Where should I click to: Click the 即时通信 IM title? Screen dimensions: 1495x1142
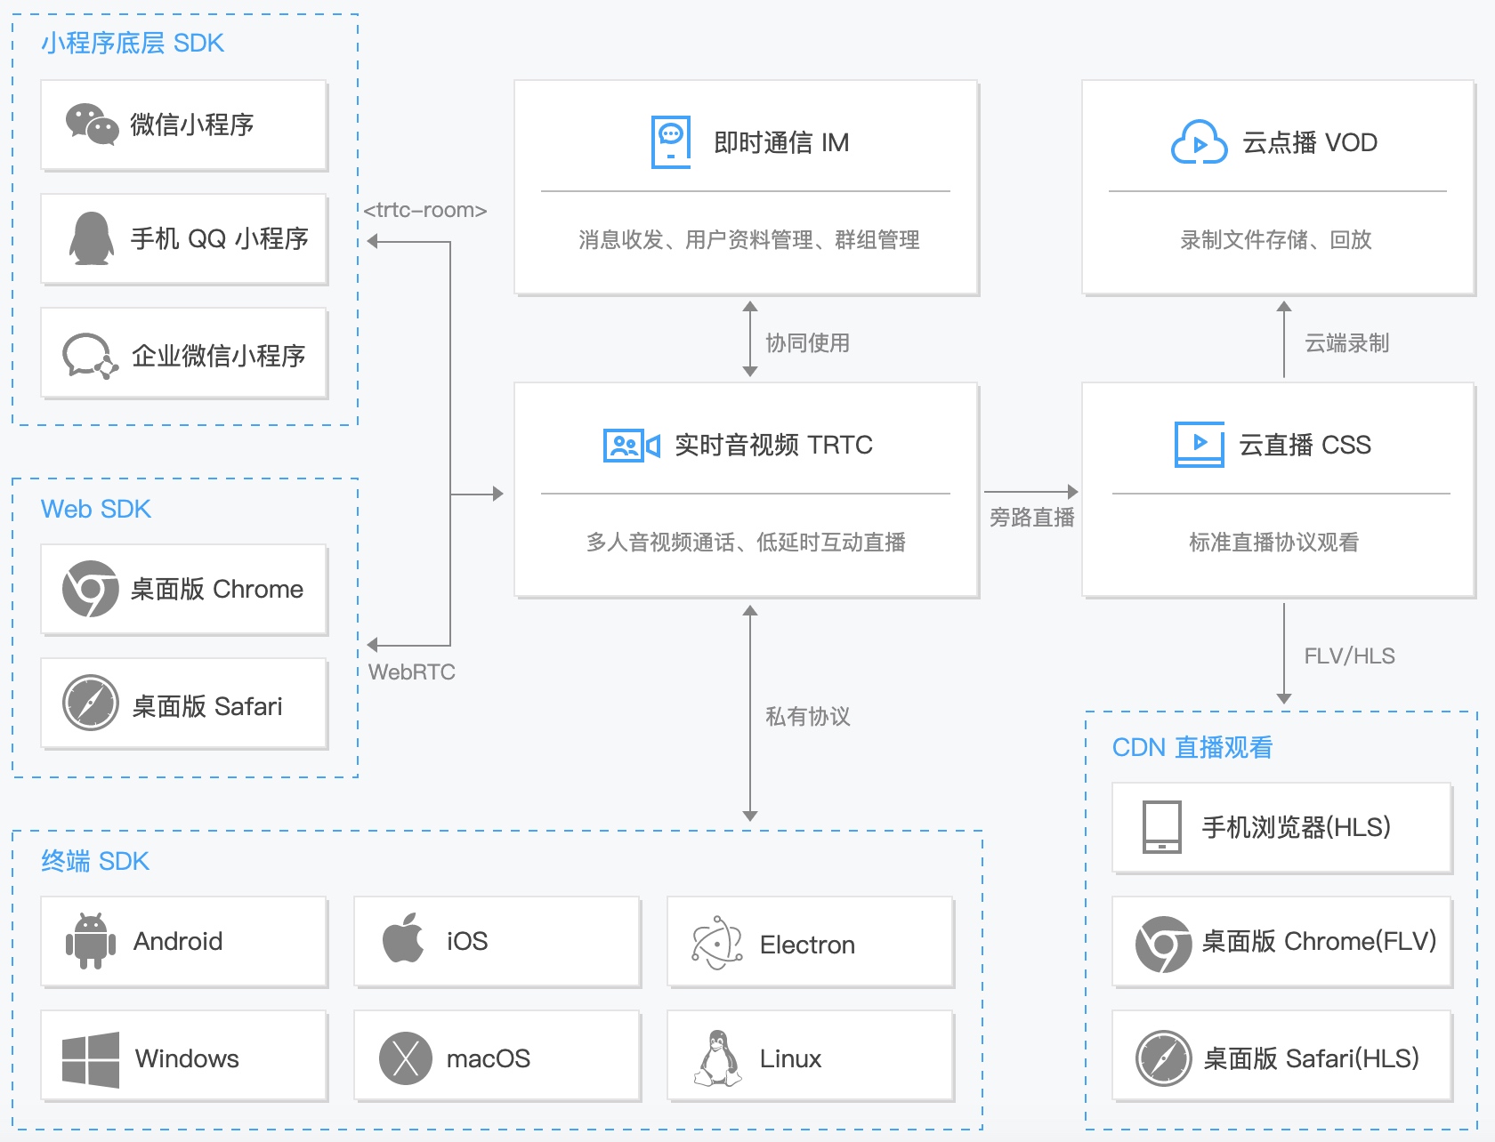[x=781, y=142]
